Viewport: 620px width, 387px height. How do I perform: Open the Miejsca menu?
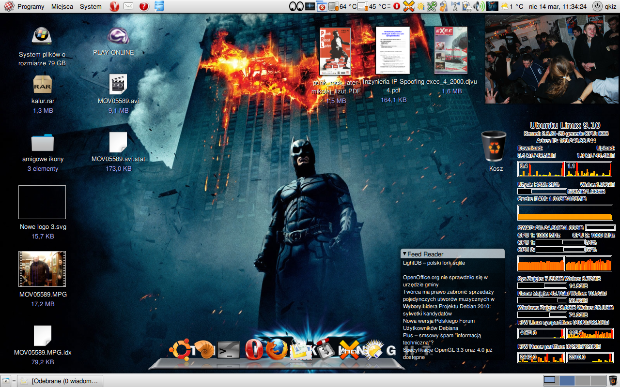(62, 6)
